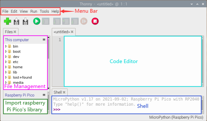Screen dimensions: 207x121
Task: Close the Shell tab
Action: pyautogui.click(x=64, y=92)
